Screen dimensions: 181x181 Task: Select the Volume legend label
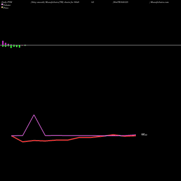pyautogui.click(x=7, y=5)
